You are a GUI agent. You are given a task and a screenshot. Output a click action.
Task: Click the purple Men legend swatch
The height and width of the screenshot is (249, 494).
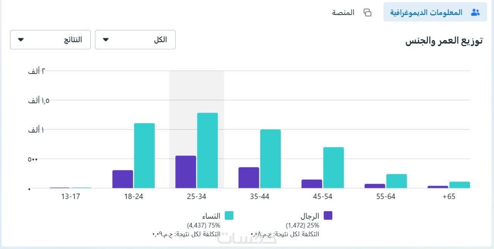click(328, 216)
